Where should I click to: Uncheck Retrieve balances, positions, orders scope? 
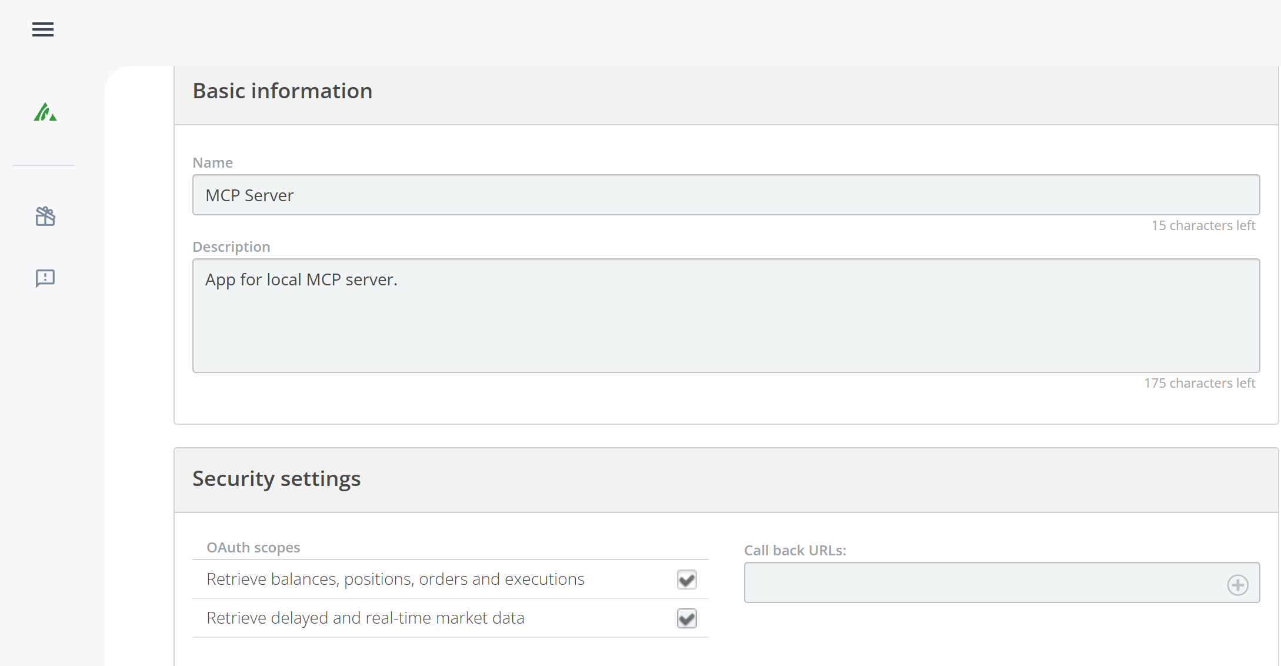686,580
